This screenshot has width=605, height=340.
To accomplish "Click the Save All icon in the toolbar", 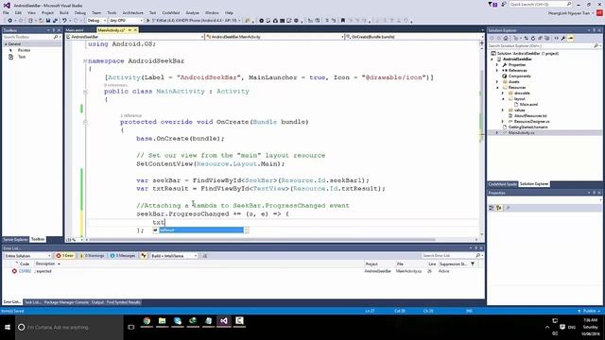I will coord(55,21).
